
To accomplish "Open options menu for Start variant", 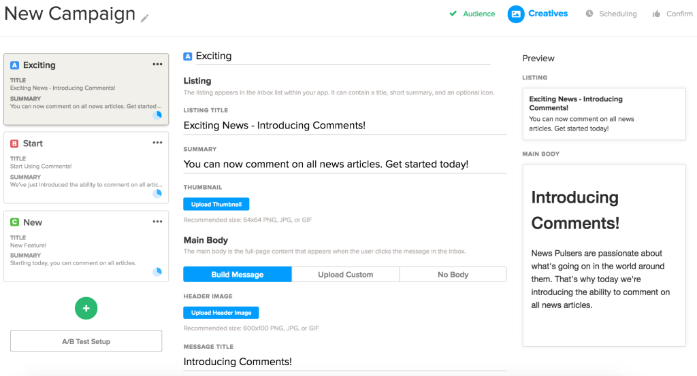I will (157, 143).
